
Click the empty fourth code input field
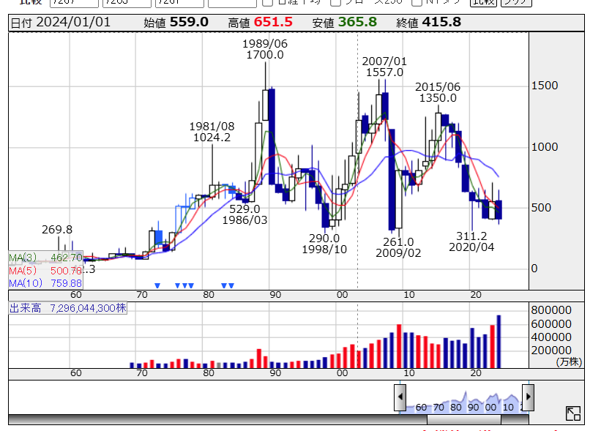tap(232, 3)
